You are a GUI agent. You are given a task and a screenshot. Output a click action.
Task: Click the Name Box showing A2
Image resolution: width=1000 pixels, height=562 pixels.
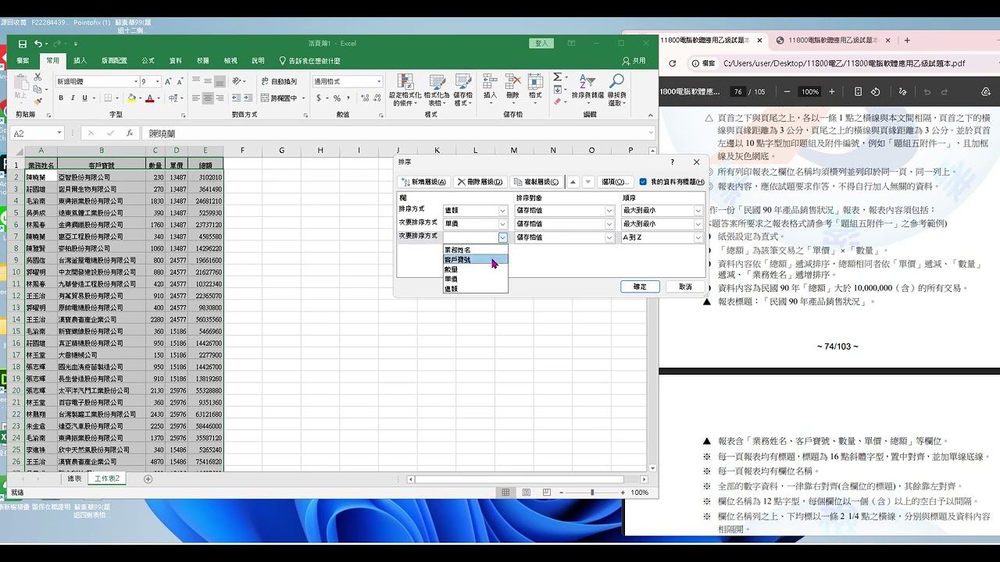pyautogui.click(x=36, y=133)
